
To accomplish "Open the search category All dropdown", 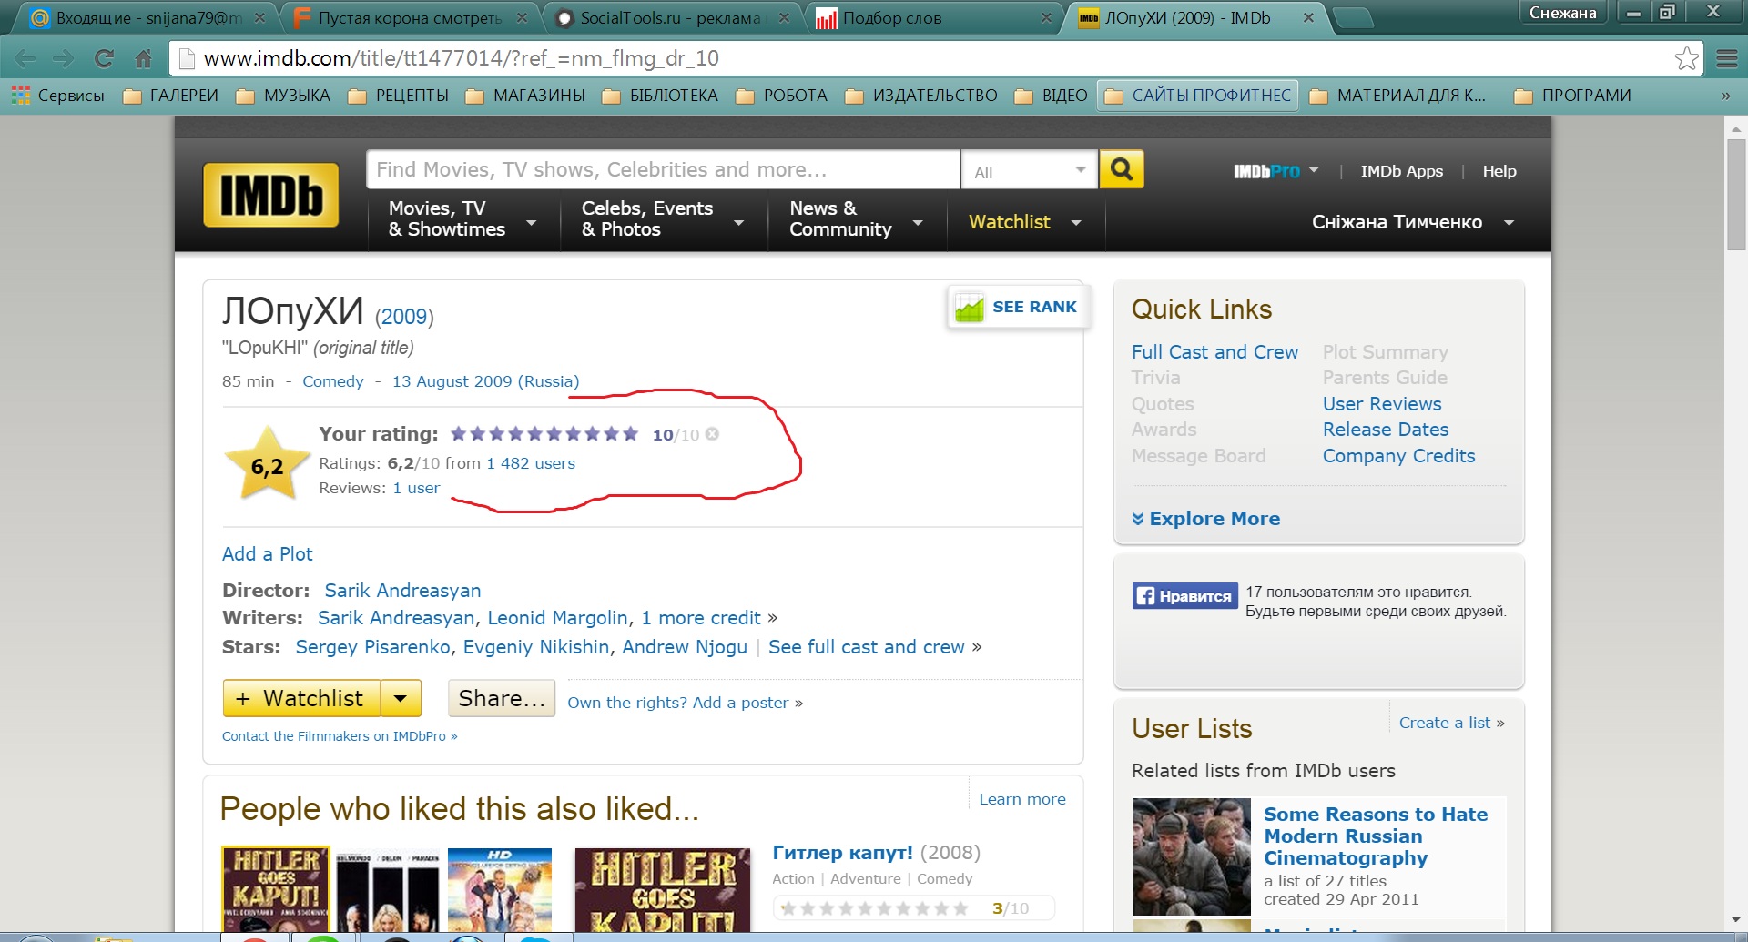I will (x=1030, y=170).
